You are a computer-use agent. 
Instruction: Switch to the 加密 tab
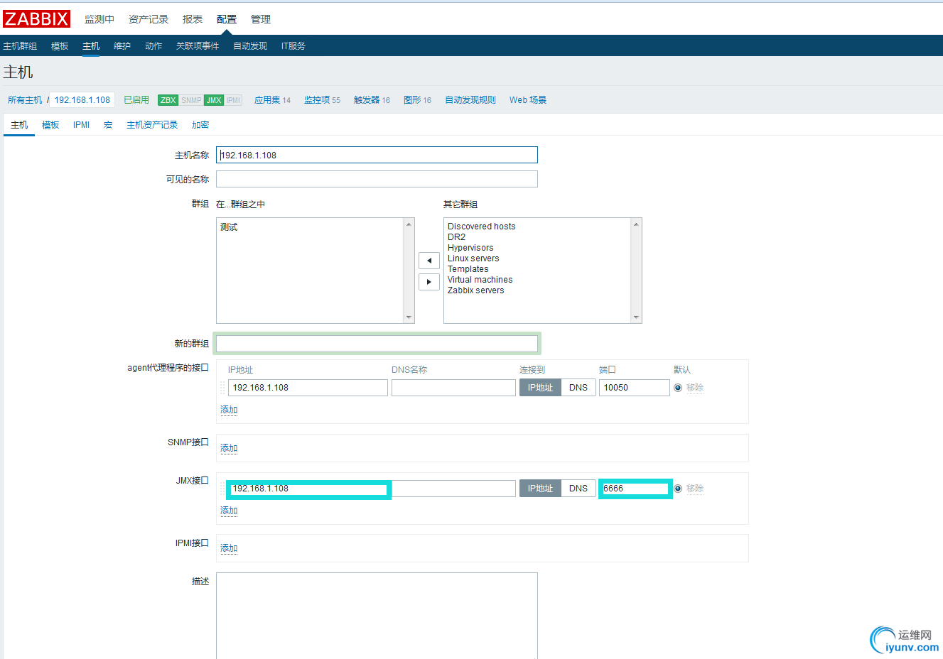pyautogui.click(x=200, y=125)
